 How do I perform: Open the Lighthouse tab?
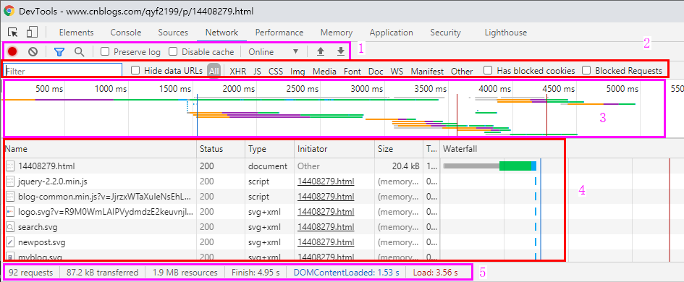[x=506, y=33]
